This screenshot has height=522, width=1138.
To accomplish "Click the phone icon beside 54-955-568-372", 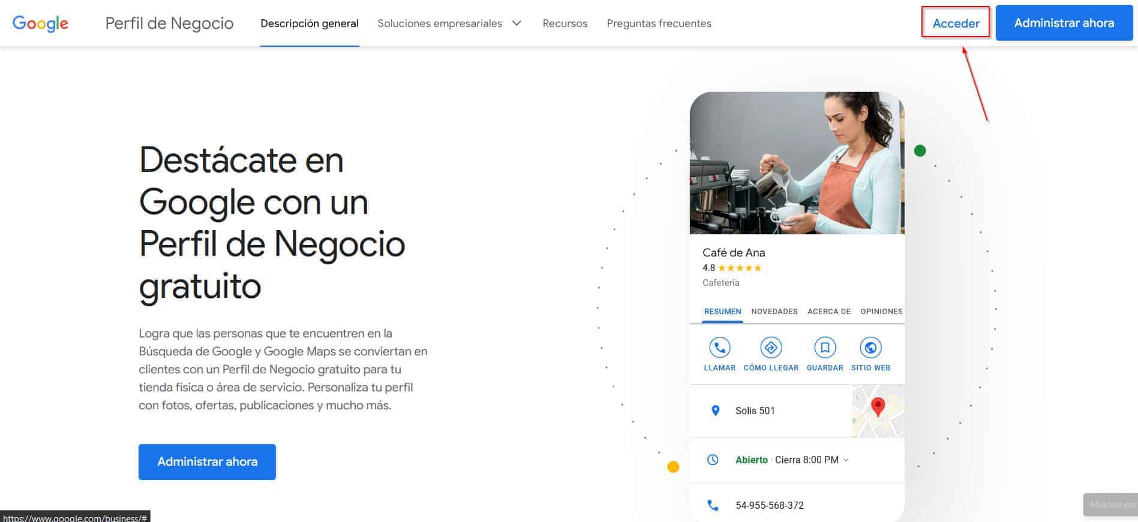I will (x=713, y=505).
